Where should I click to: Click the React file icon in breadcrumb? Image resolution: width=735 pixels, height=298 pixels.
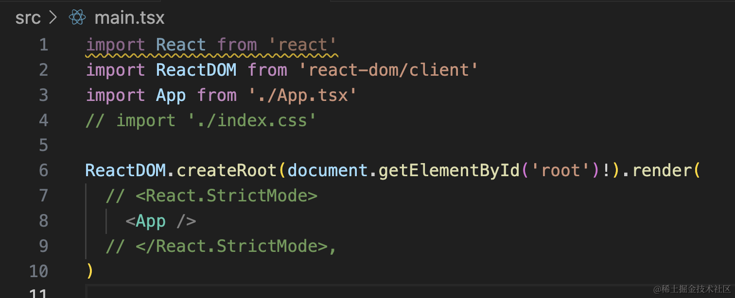pos(77,18)
